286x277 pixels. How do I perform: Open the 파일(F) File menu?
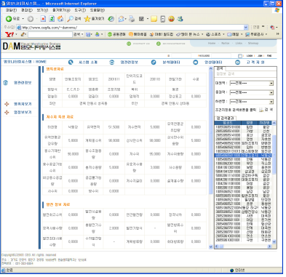click(x=11, y=10)
